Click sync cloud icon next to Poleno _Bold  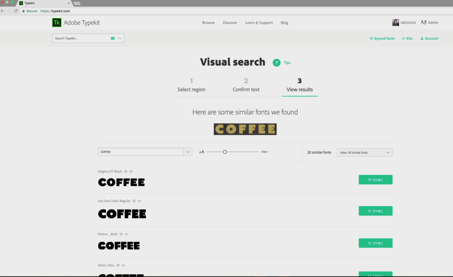coord(121,234)
